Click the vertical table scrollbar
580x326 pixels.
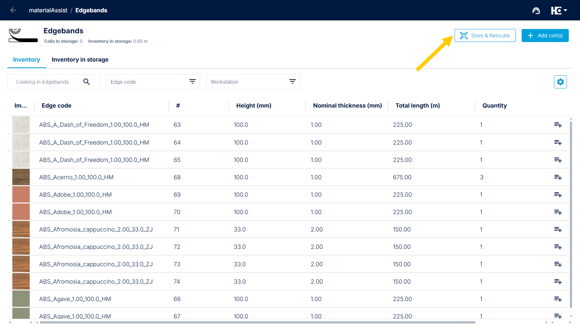(571, 214)
